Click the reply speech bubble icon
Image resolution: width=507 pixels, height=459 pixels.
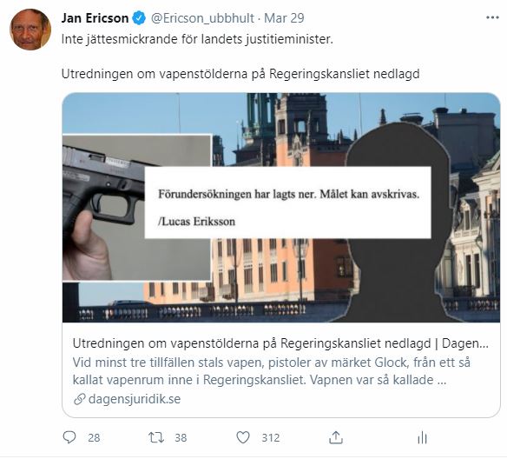point(69,437)
